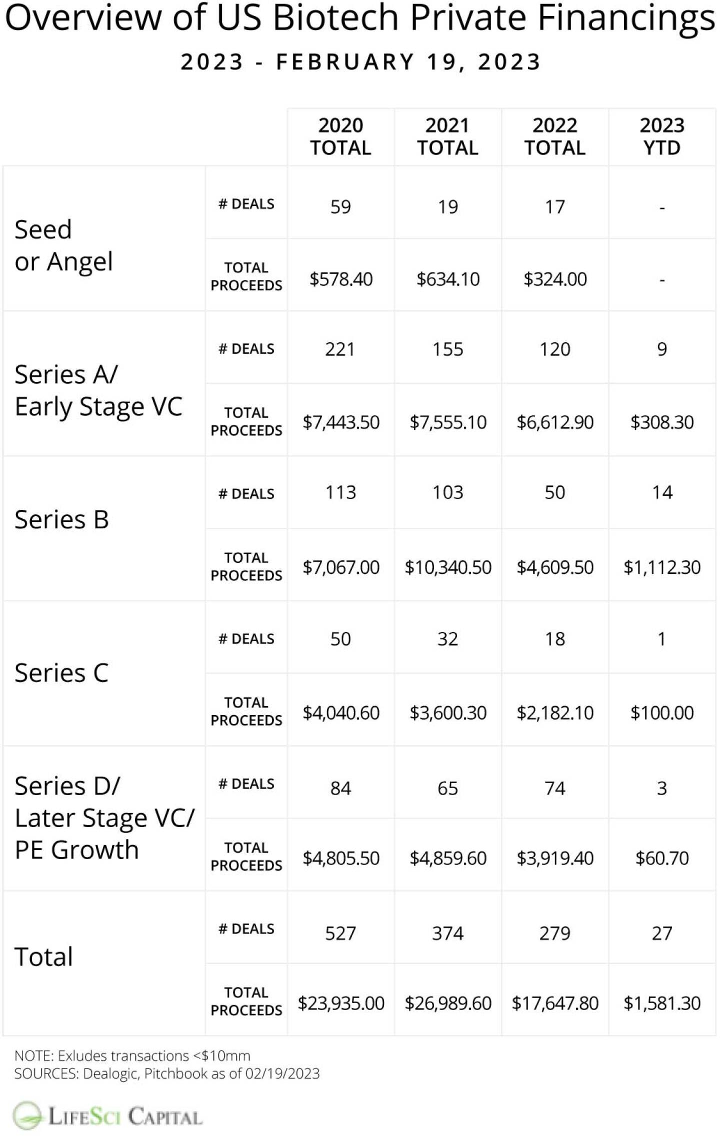The image size is (720, 1138).
Task: Click the "Total" row label
Action: pos(43,957)
